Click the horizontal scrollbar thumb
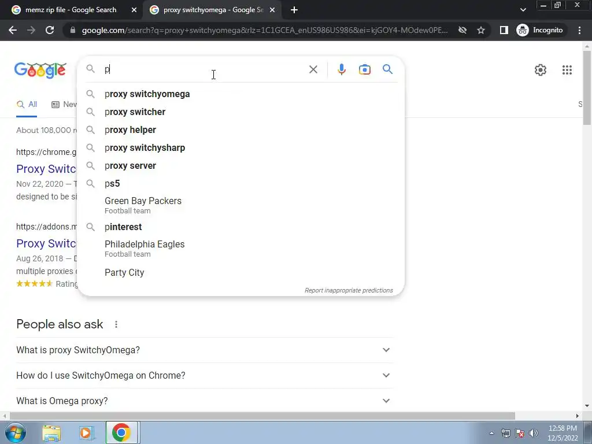The height and width of the screenshot is (444, 592). tap(262, 416)
